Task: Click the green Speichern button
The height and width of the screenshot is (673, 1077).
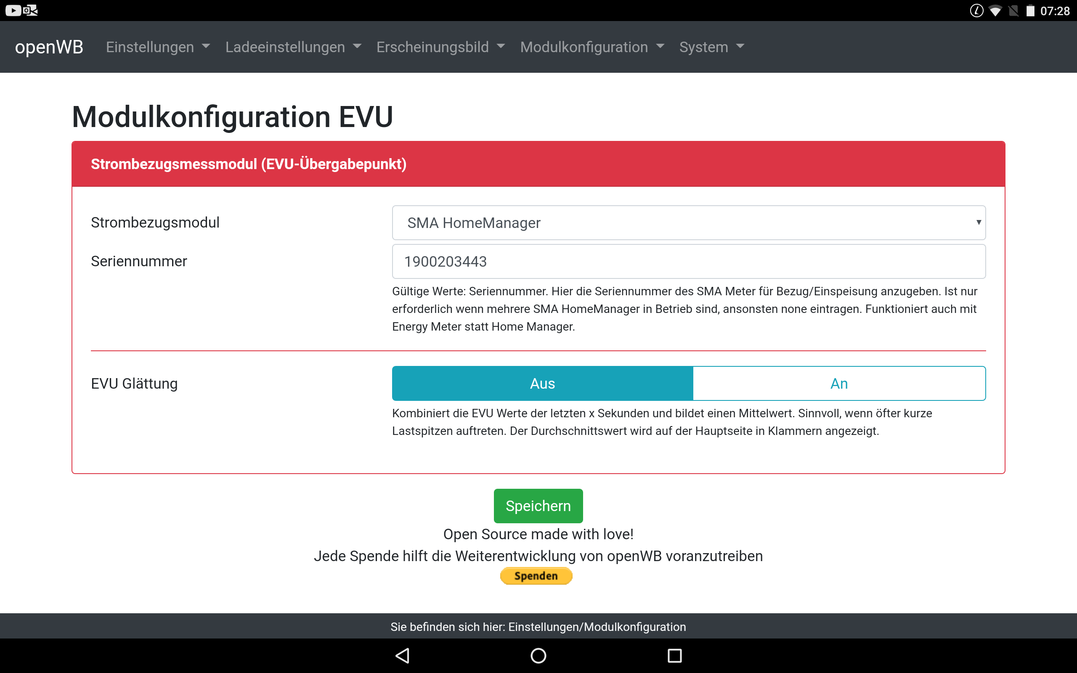Action: click(538, 506)
